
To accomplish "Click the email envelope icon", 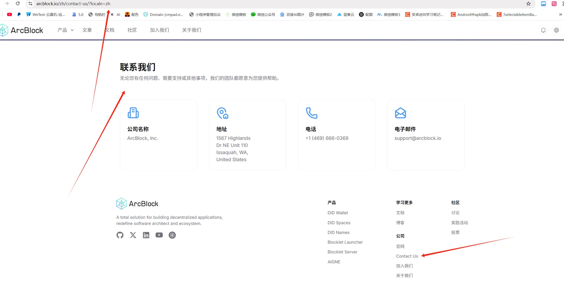I will (400, 113).
